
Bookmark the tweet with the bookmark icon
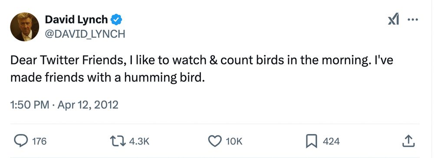311,142
